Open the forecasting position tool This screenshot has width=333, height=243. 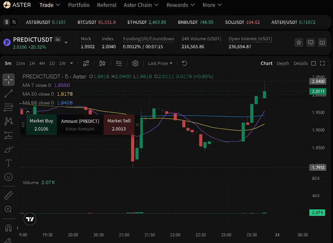9,135
